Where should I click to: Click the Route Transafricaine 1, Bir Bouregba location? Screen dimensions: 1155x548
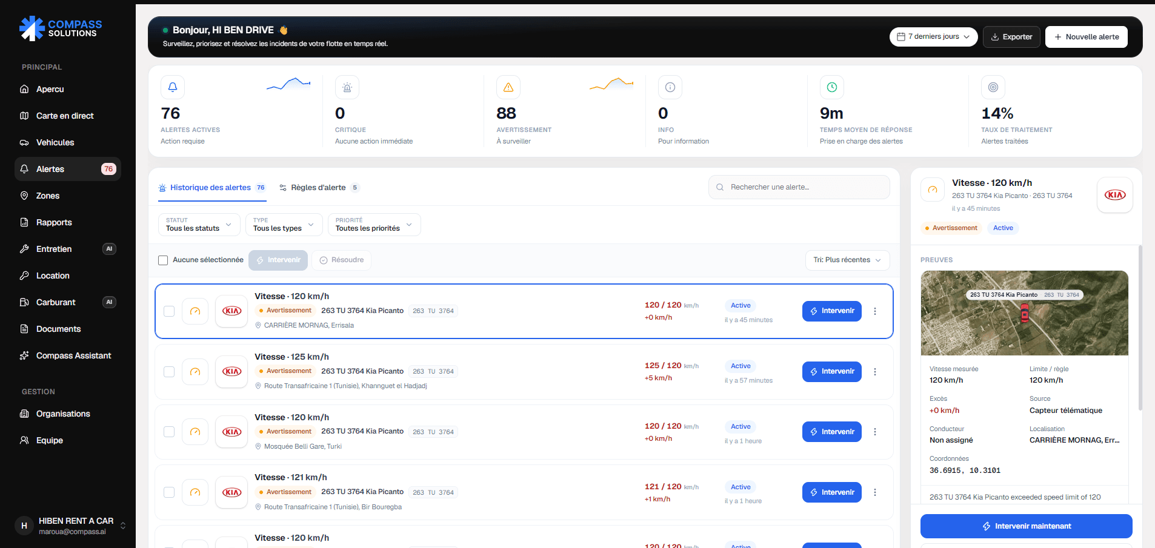point(333,507)
